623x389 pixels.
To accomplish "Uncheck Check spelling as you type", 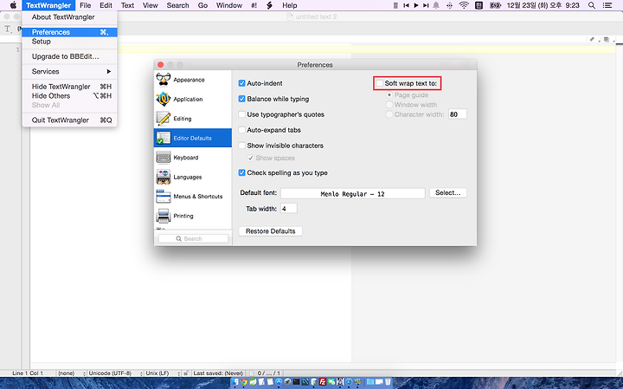I will (x=241, y=172).
